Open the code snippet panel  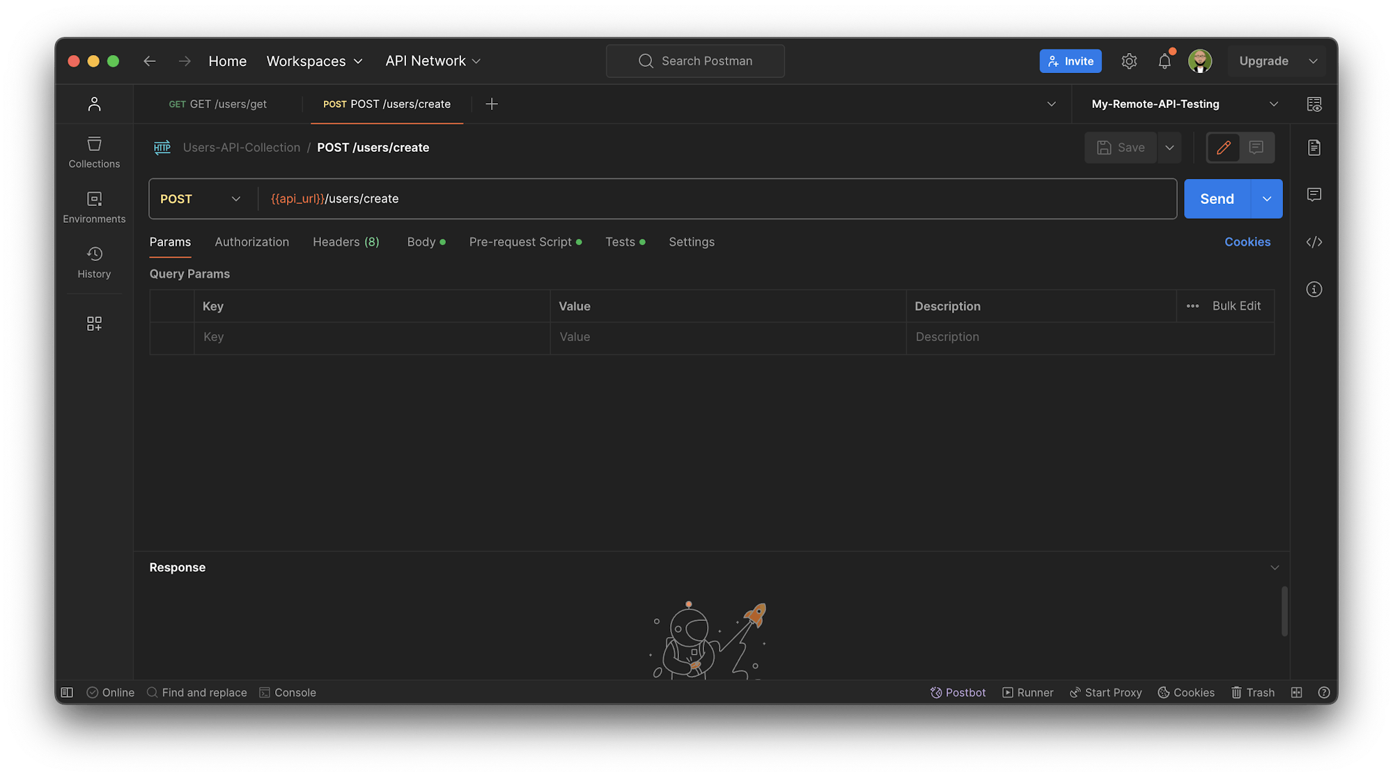pos(1314,242)
